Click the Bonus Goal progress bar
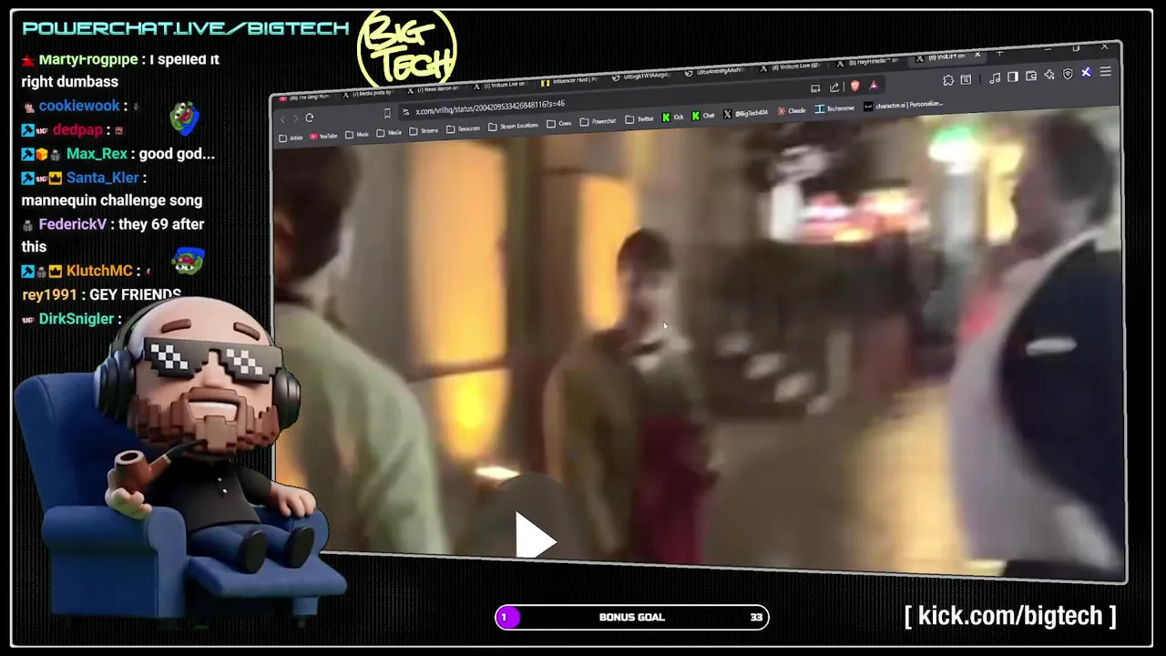Screen dimensions: 1166x656 [x=631, y=617]
